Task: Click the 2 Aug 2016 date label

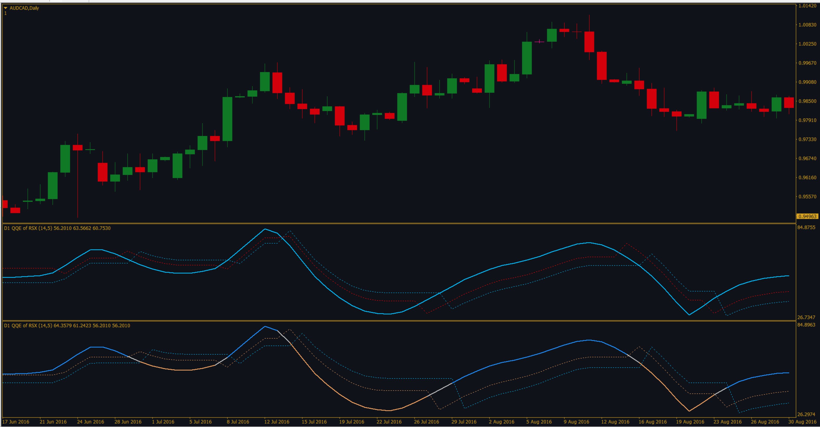Action: pyautogui.click(x=501, y=422)
